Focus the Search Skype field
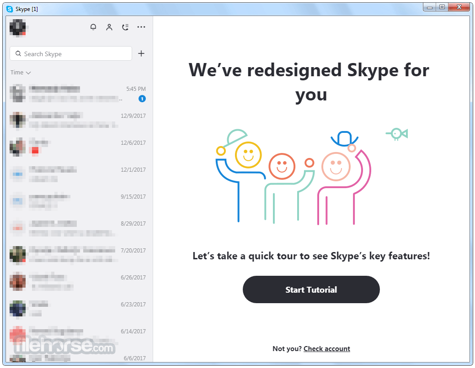475x368 pixels. [x=71, y=53]
